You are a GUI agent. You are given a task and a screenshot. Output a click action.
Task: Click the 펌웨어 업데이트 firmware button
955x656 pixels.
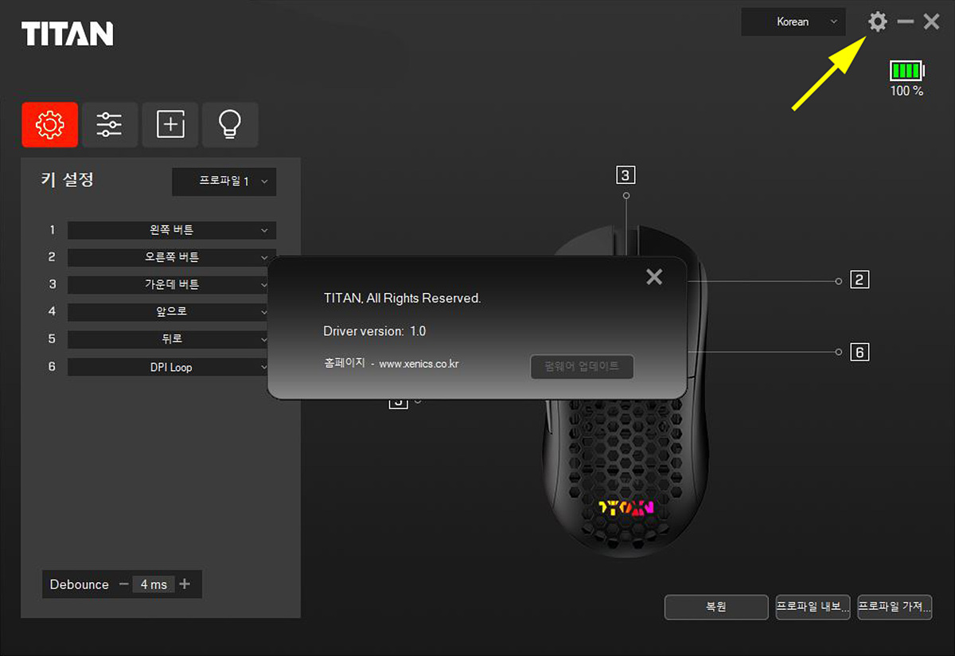pos(582,367)
